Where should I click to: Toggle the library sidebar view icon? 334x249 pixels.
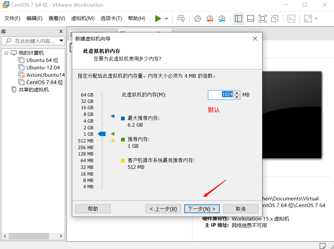click(x=238, y=18)
